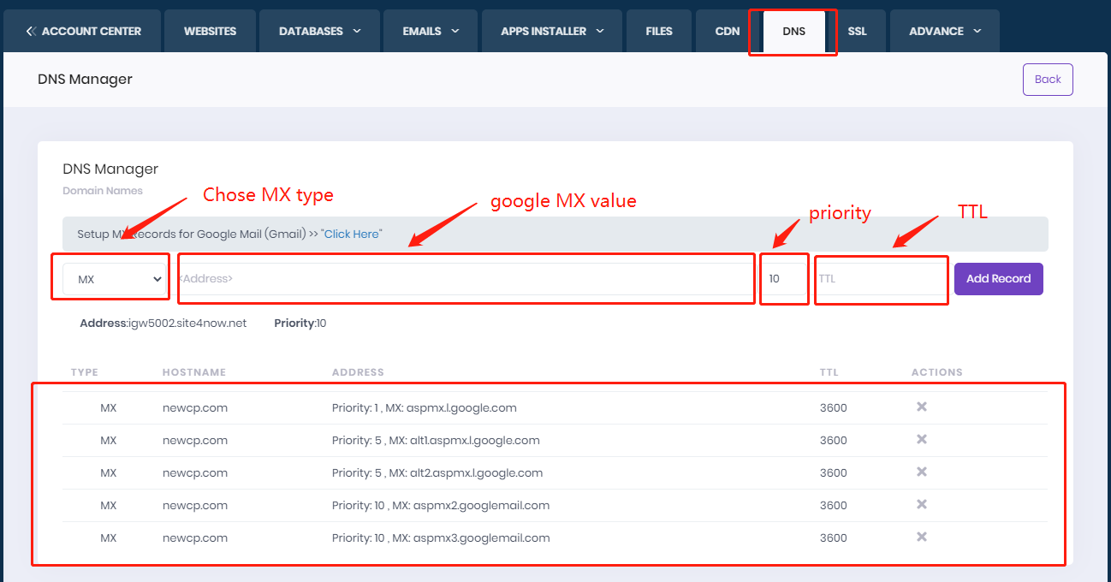Expand the Databases menu
Screen dimensions: 1111x582
click(x=319, y=31)
